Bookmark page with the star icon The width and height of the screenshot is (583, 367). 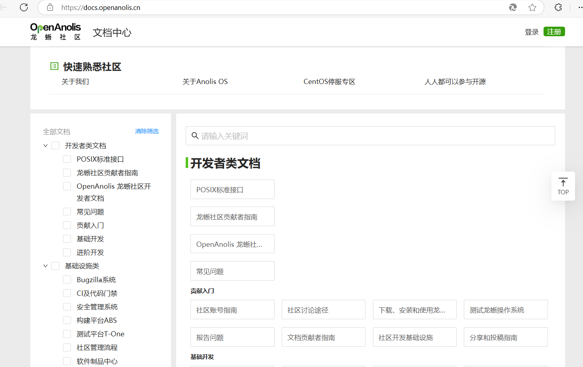(x=532, y=7)
